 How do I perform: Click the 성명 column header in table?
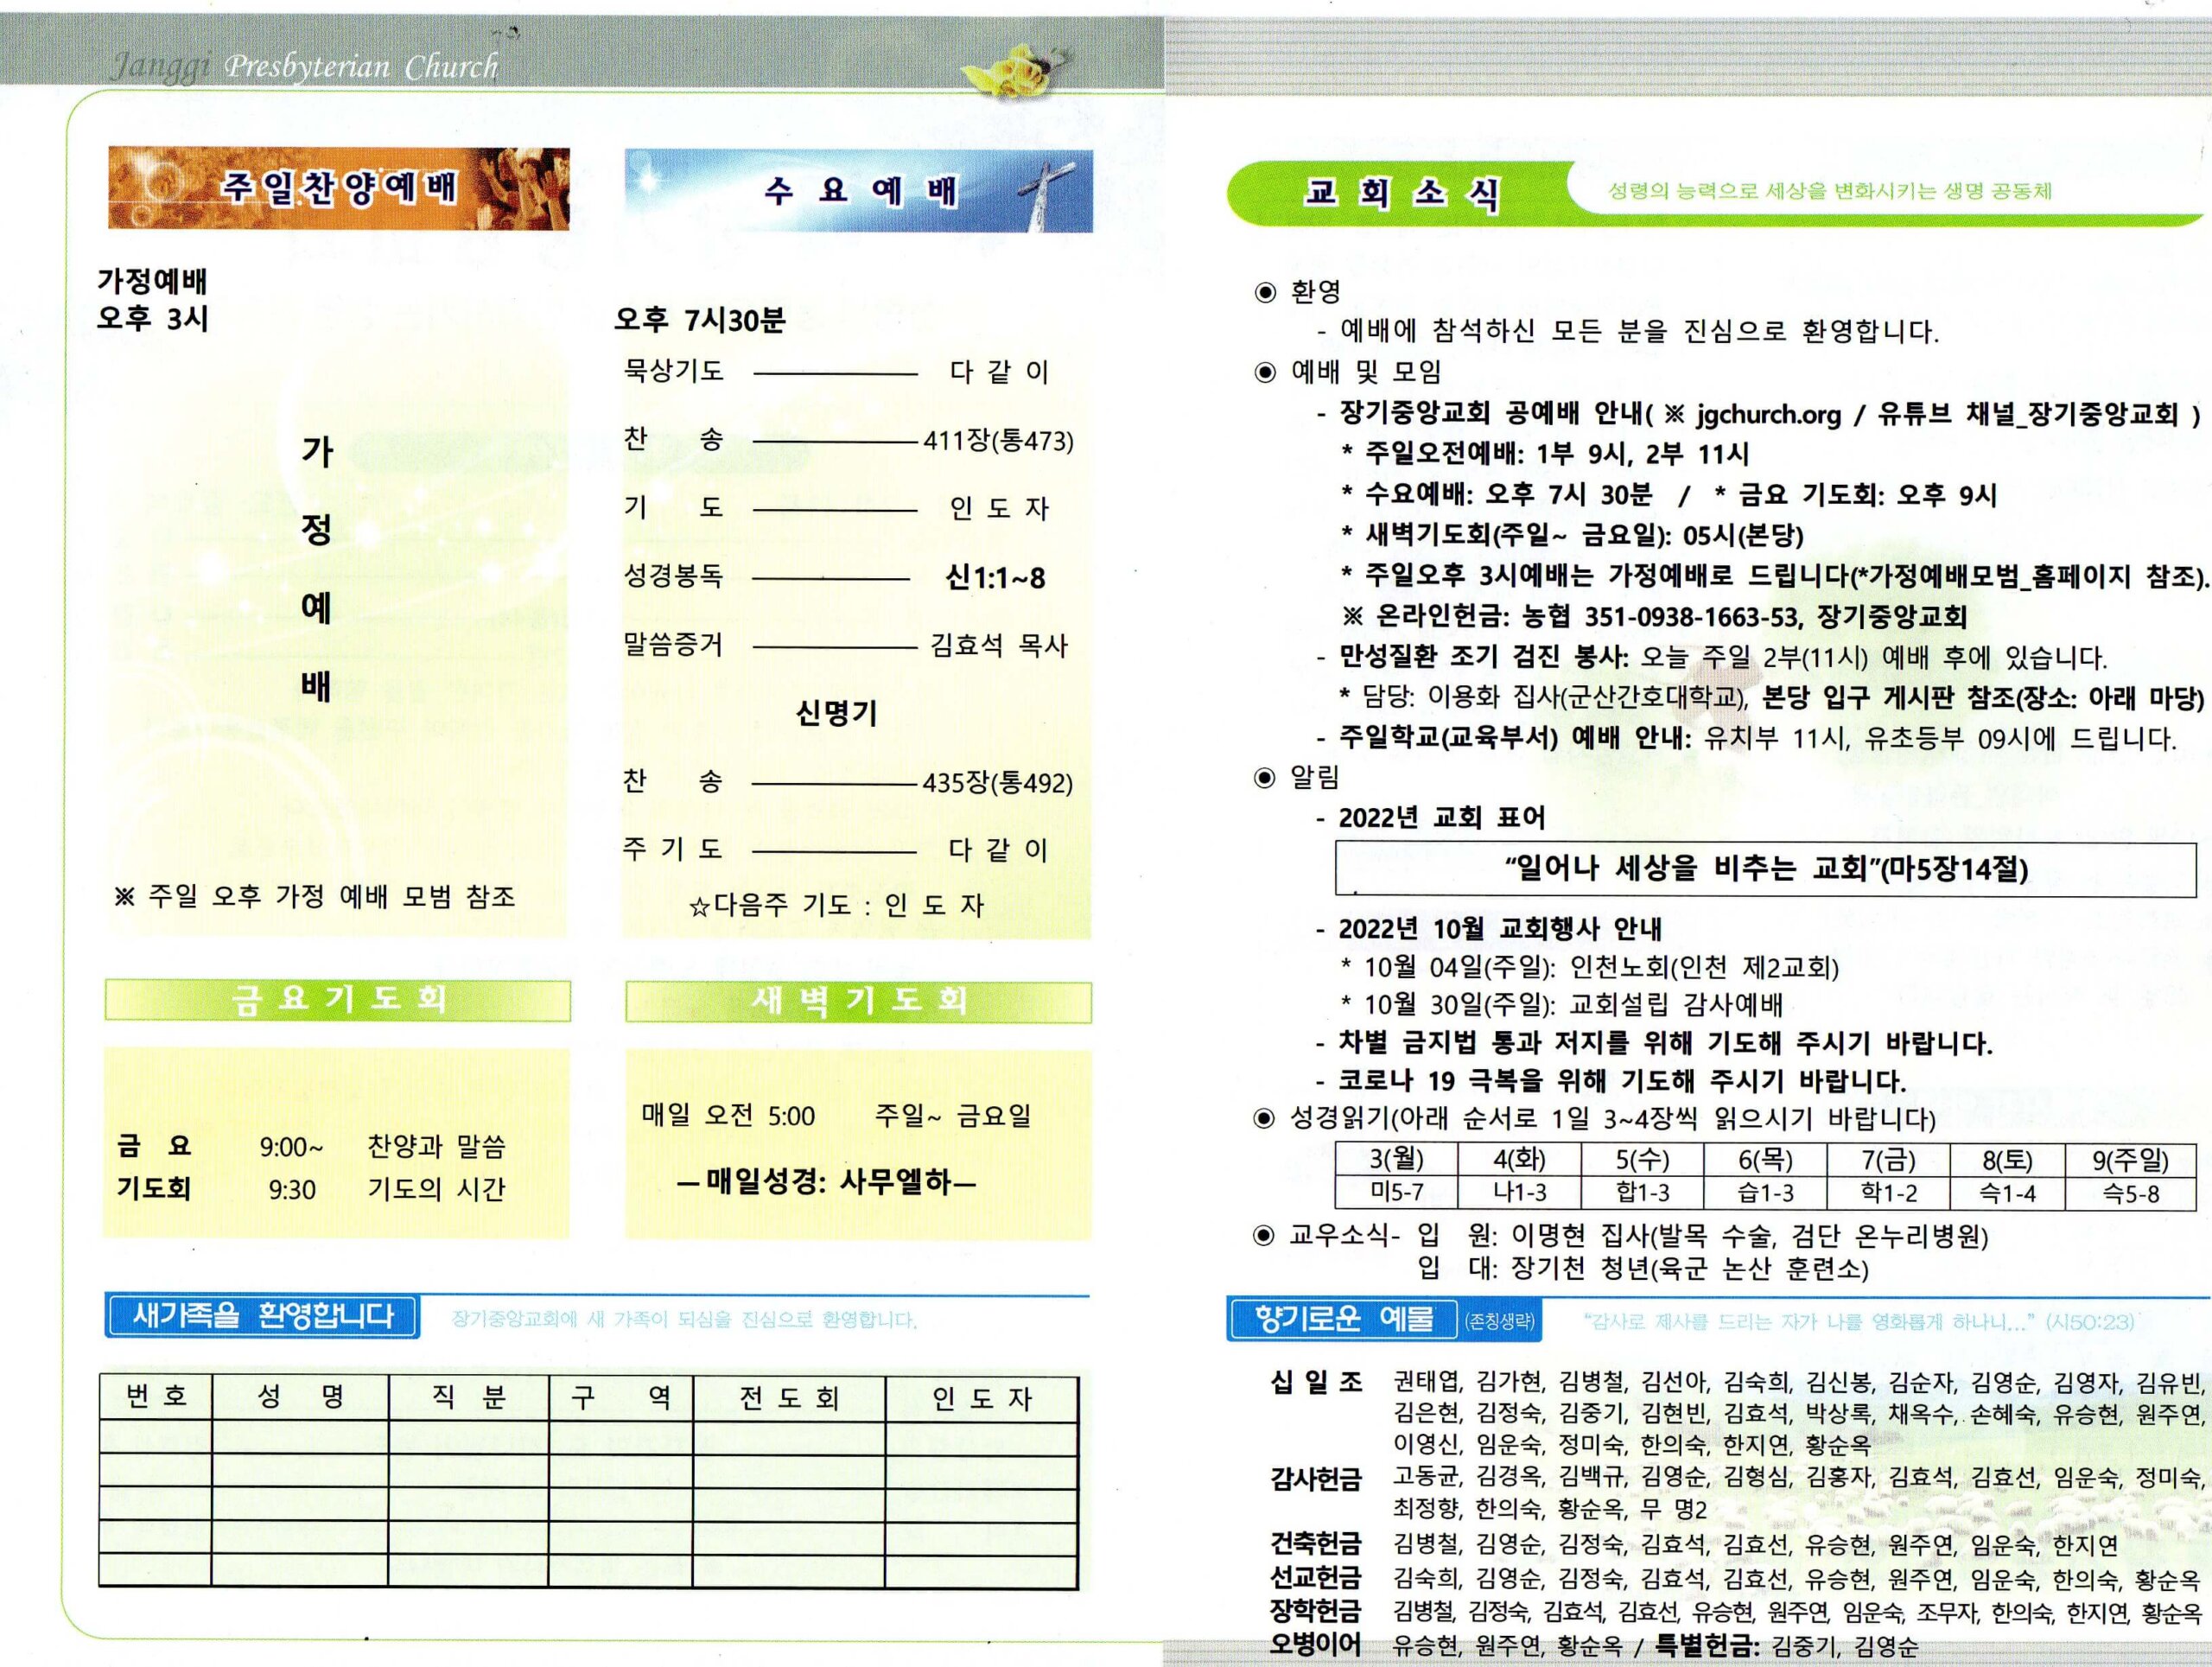coord(299,1397)
